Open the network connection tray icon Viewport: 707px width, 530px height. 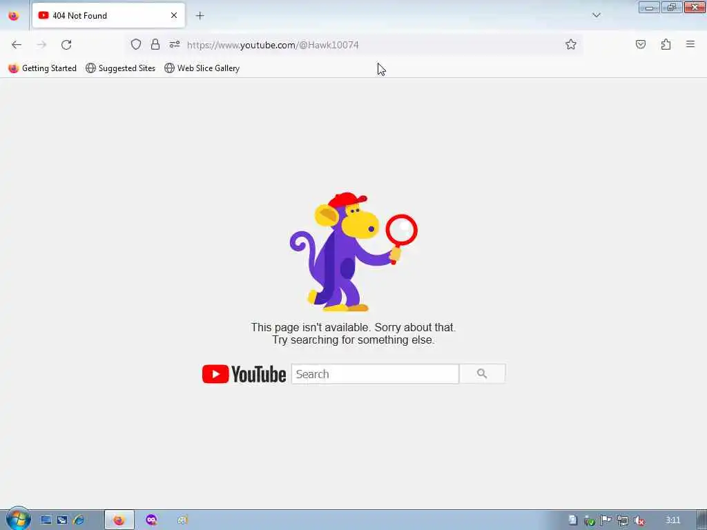(623, 521)
